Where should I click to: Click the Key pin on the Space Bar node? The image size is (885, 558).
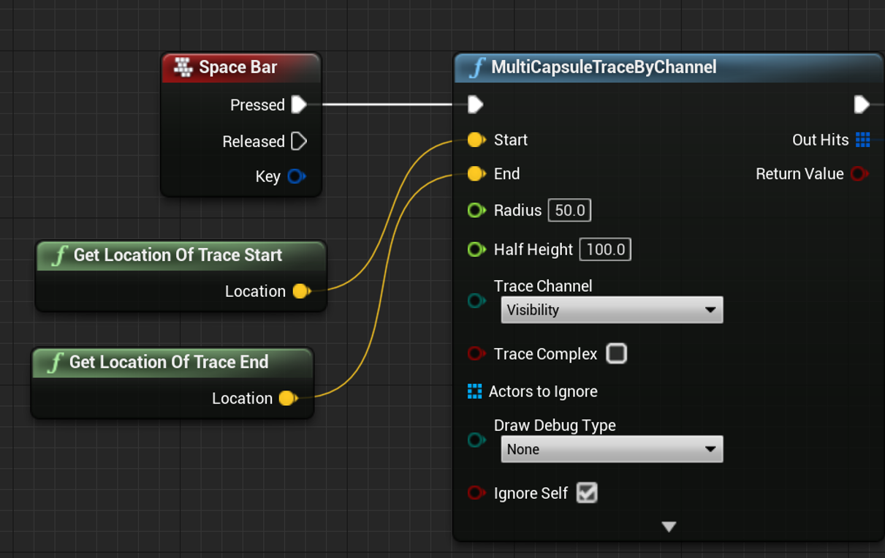pyautogui.click(x=297, y=176)
